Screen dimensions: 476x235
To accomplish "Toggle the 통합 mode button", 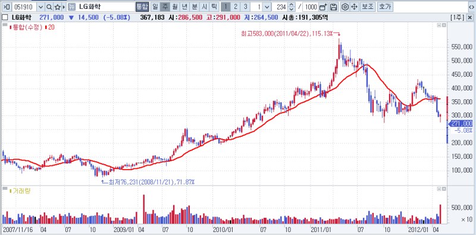I will 142,7.
